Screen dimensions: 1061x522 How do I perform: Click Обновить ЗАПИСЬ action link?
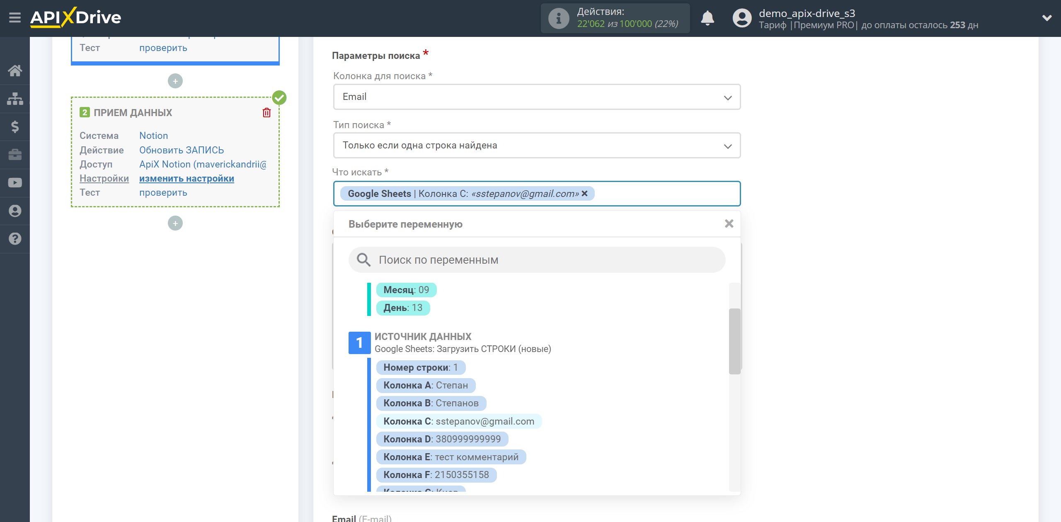pos(182,150)
